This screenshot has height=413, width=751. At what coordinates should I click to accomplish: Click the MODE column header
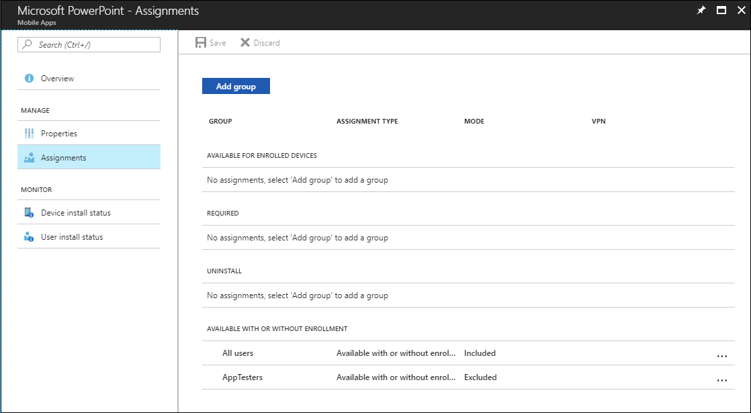474,121
